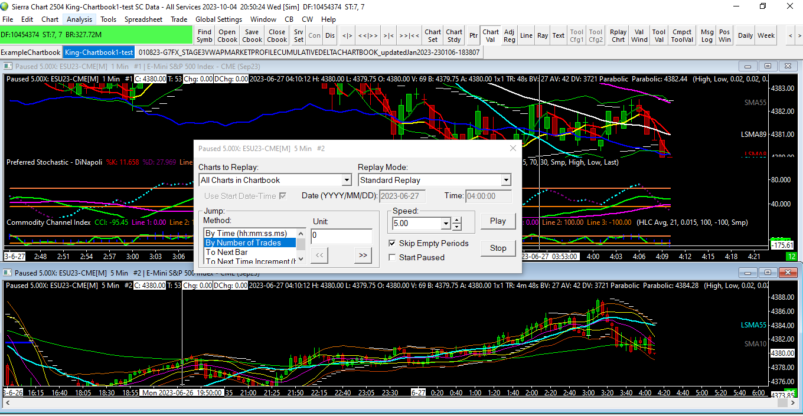Minimize the 5 Min chart window
This screenshot has width=803, height=416.
pyautogui.click(x=749, y=273)
